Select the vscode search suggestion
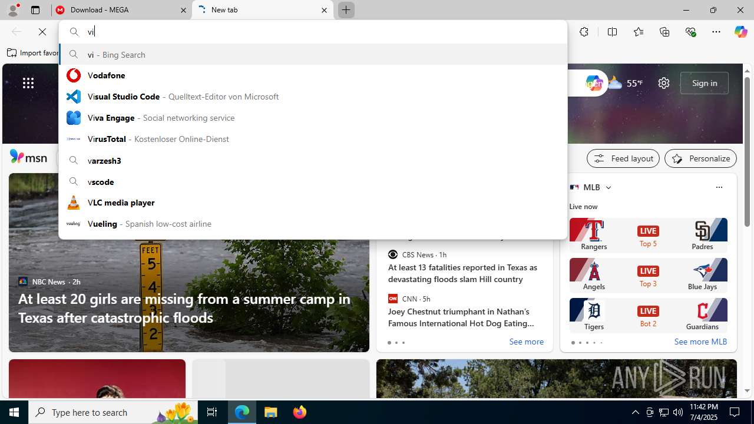The height and width of the screenshot is (424, 754). tap(313, 181)
